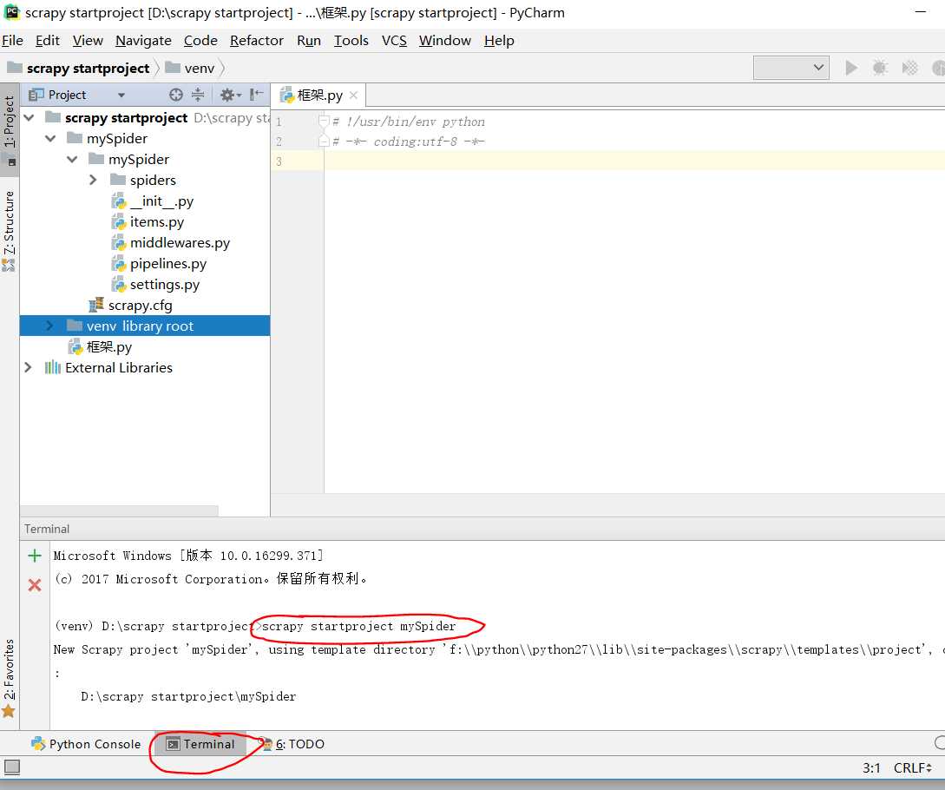The height and width of the screenshot is (790, 945).
Task: Click the PyCharm logo in the title bar
Action: point(12,12)
